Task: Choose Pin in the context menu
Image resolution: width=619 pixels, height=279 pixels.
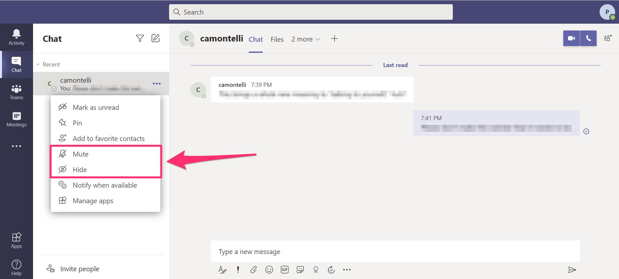Action: coord(106,123)
